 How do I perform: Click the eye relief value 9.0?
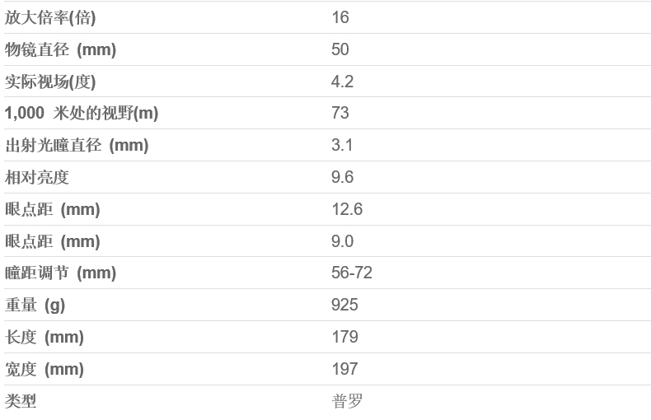pyautogui.click(x=342, y=241)
